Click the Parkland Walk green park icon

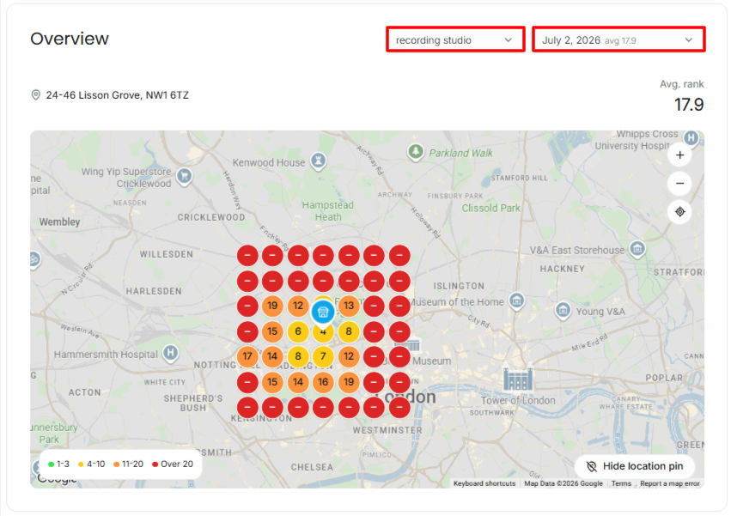tap(416, 152)
